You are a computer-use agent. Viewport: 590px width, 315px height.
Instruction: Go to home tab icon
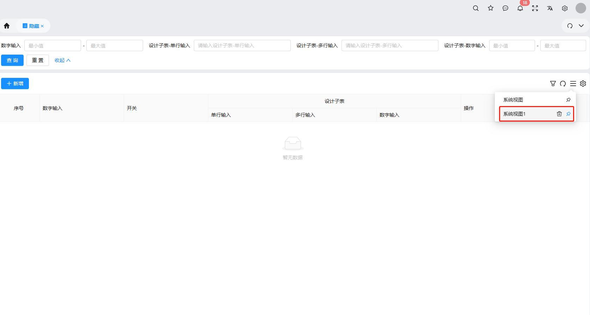coord(7,26)
